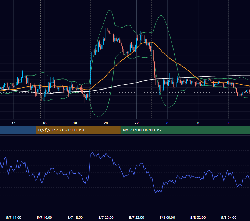
Task: Click hour label 18 on chart axis
Action: pos(75,123)
